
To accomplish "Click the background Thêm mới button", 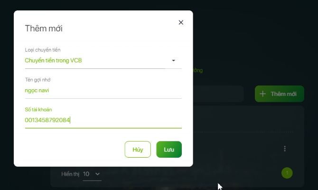I will (280, 94).
